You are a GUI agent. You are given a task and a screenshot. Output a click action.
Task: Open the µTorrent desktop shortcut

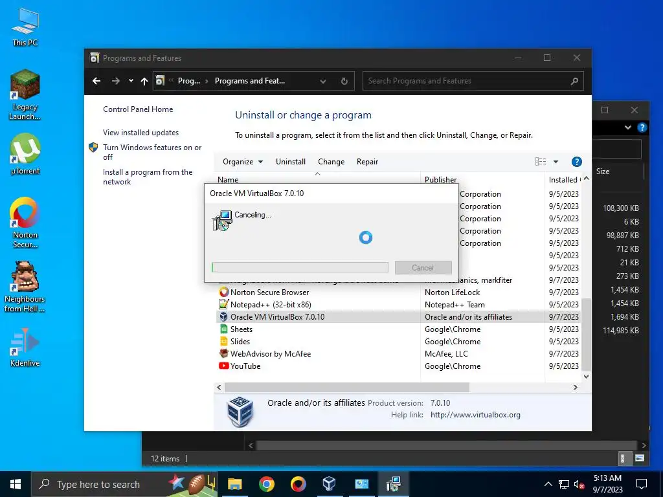(x=25, y=154)
